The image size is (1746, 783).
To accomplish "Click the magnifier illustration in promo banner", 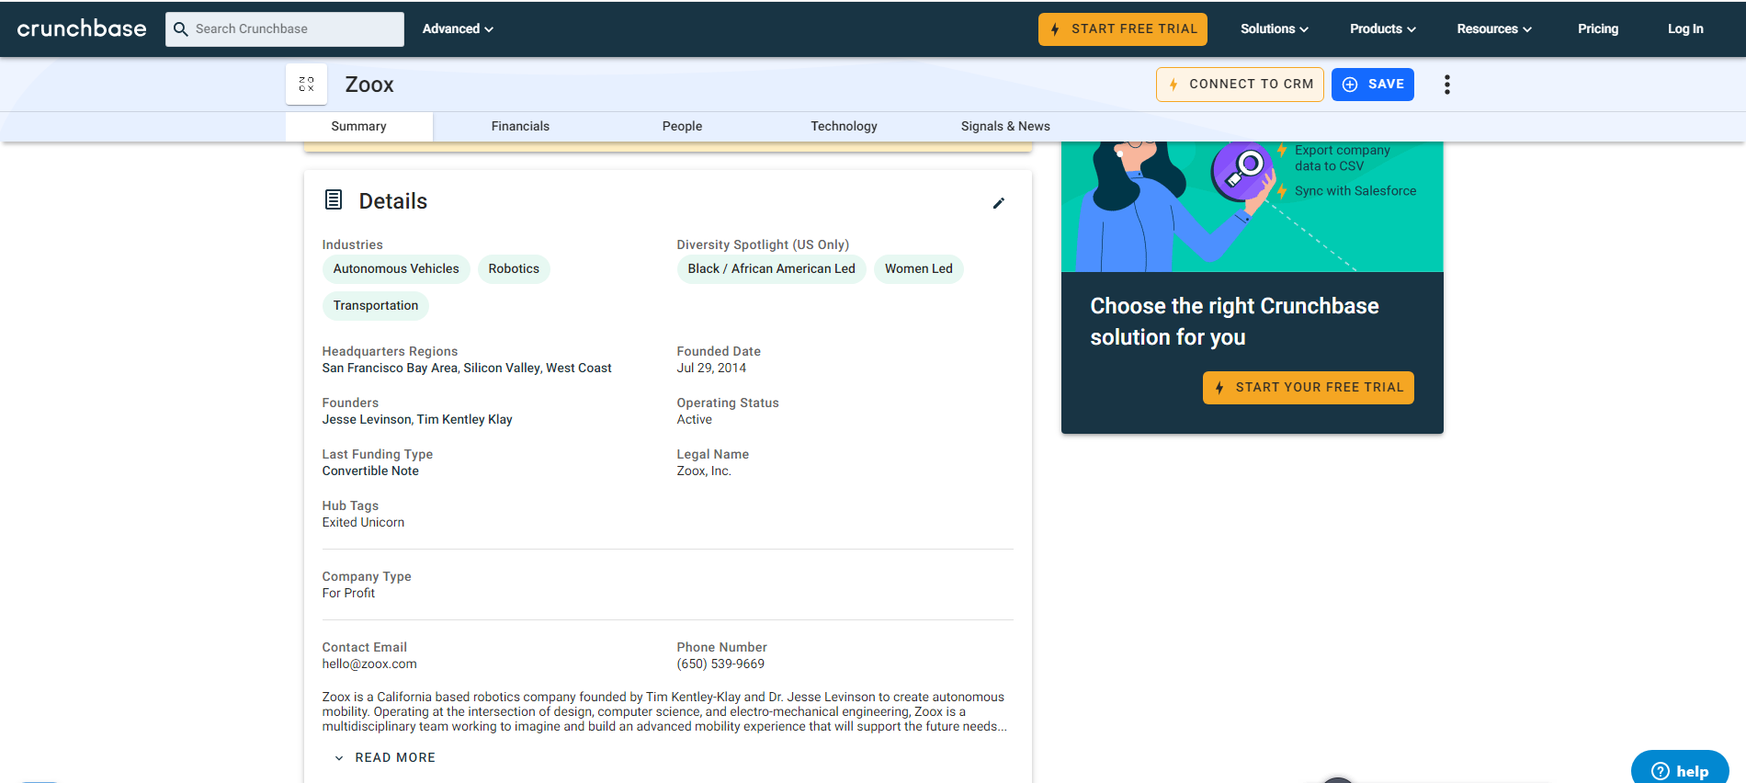I will tap(1242, 171).
